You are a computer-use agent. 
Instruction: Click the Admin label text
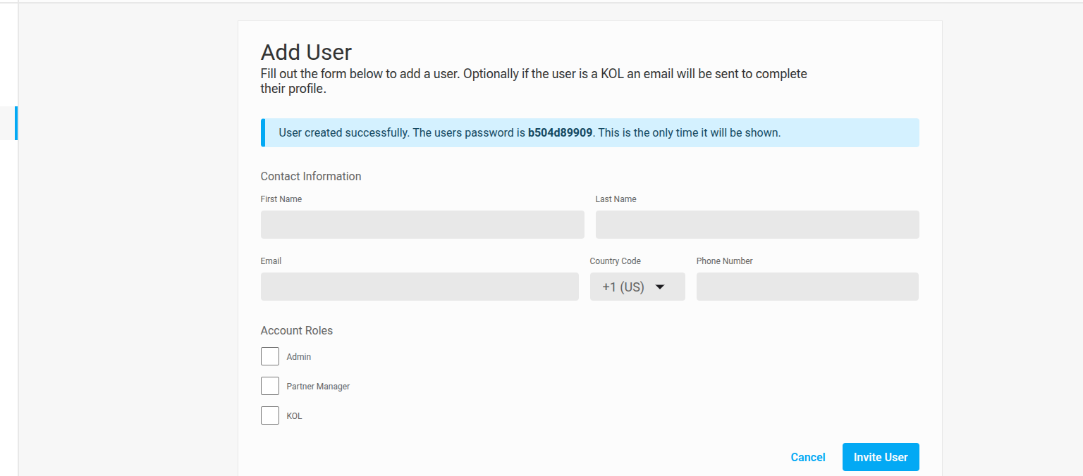coord(299,357)
